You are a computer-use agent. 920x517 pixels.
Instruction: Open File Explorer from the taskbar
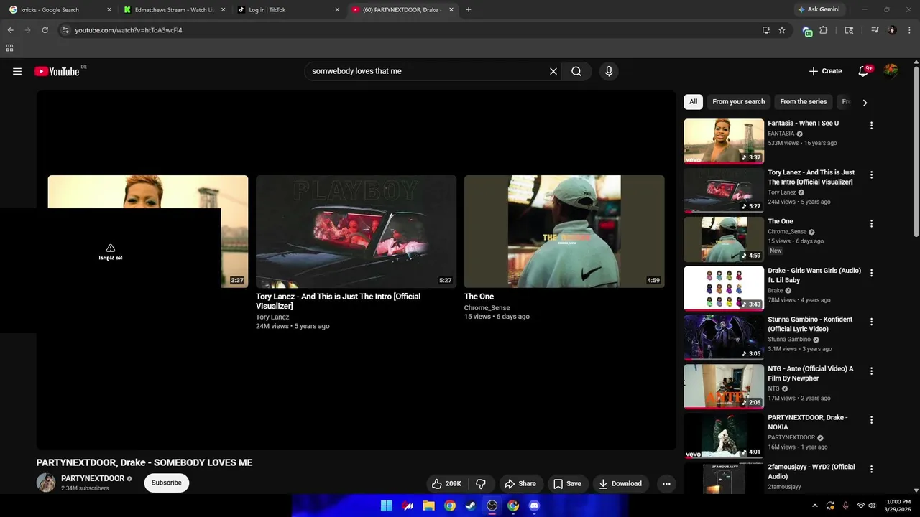pos(428,506)
